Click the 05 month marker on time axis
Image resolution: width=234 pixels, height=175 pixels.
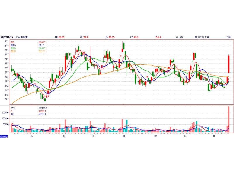pyautogui.click(x=32, y=136)
